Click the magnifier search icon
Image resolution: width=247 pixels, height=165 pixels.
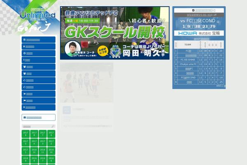click(x=53, y=126)
